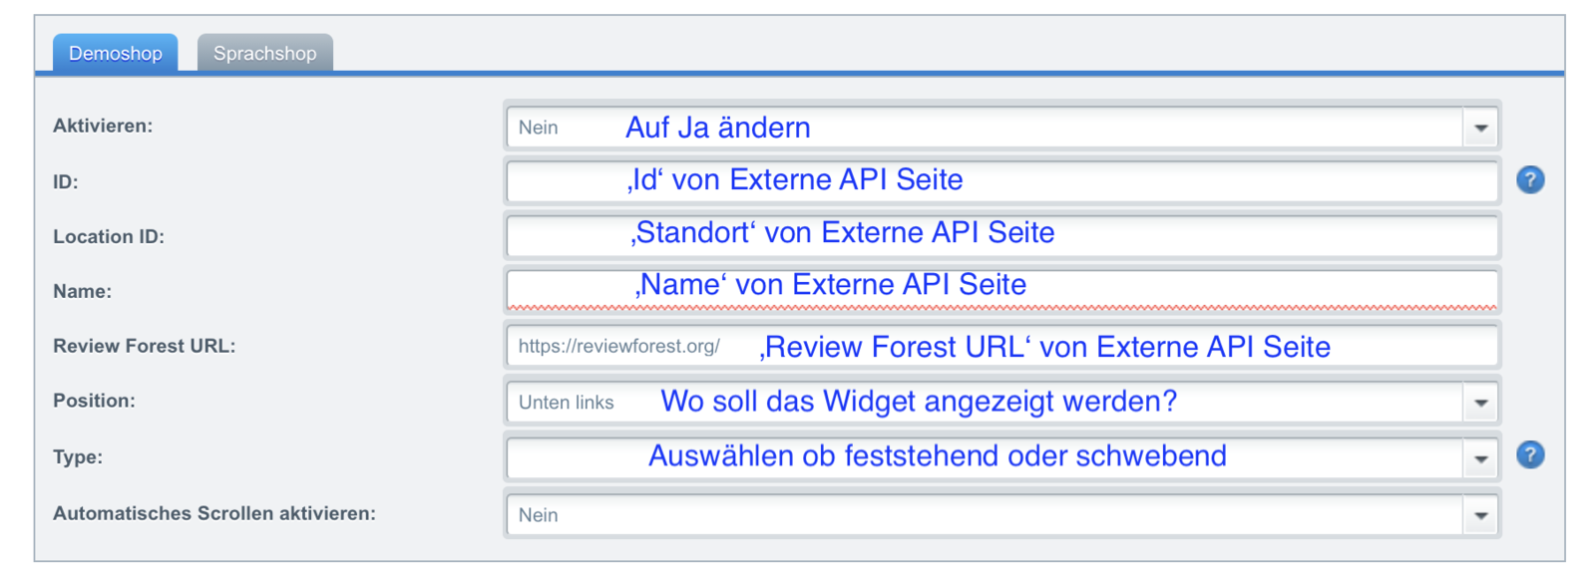Switch to the Sprachshop tab
This screenshot has width=1596, height=571.
[x=264, y=53]
